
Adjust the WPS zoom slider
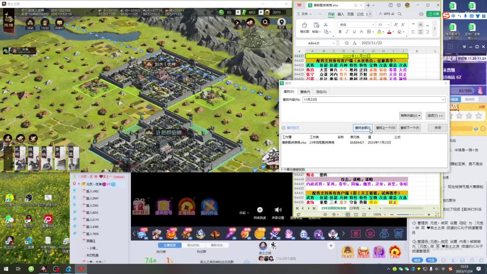click(411, 215)
